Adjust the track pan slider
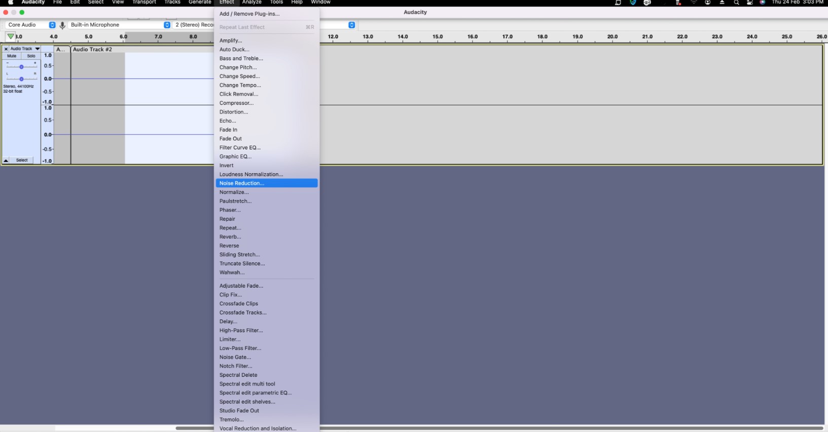The width and height of the screenshot is (828, 432). pos(21,79)
